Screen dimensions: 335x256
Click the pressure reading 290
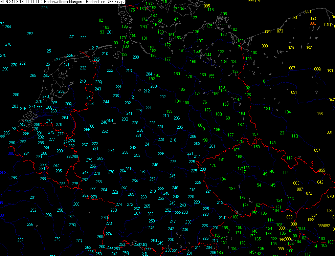5,69
